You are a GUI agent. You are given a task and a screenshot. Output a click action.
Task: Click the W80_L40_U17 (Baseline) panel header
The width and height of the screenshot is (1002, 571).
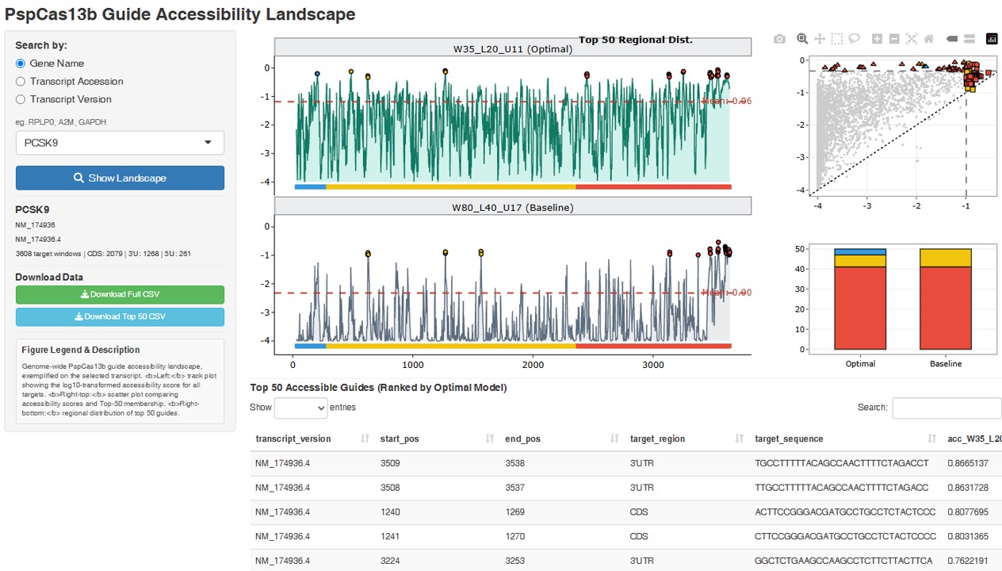click(513, 207)
